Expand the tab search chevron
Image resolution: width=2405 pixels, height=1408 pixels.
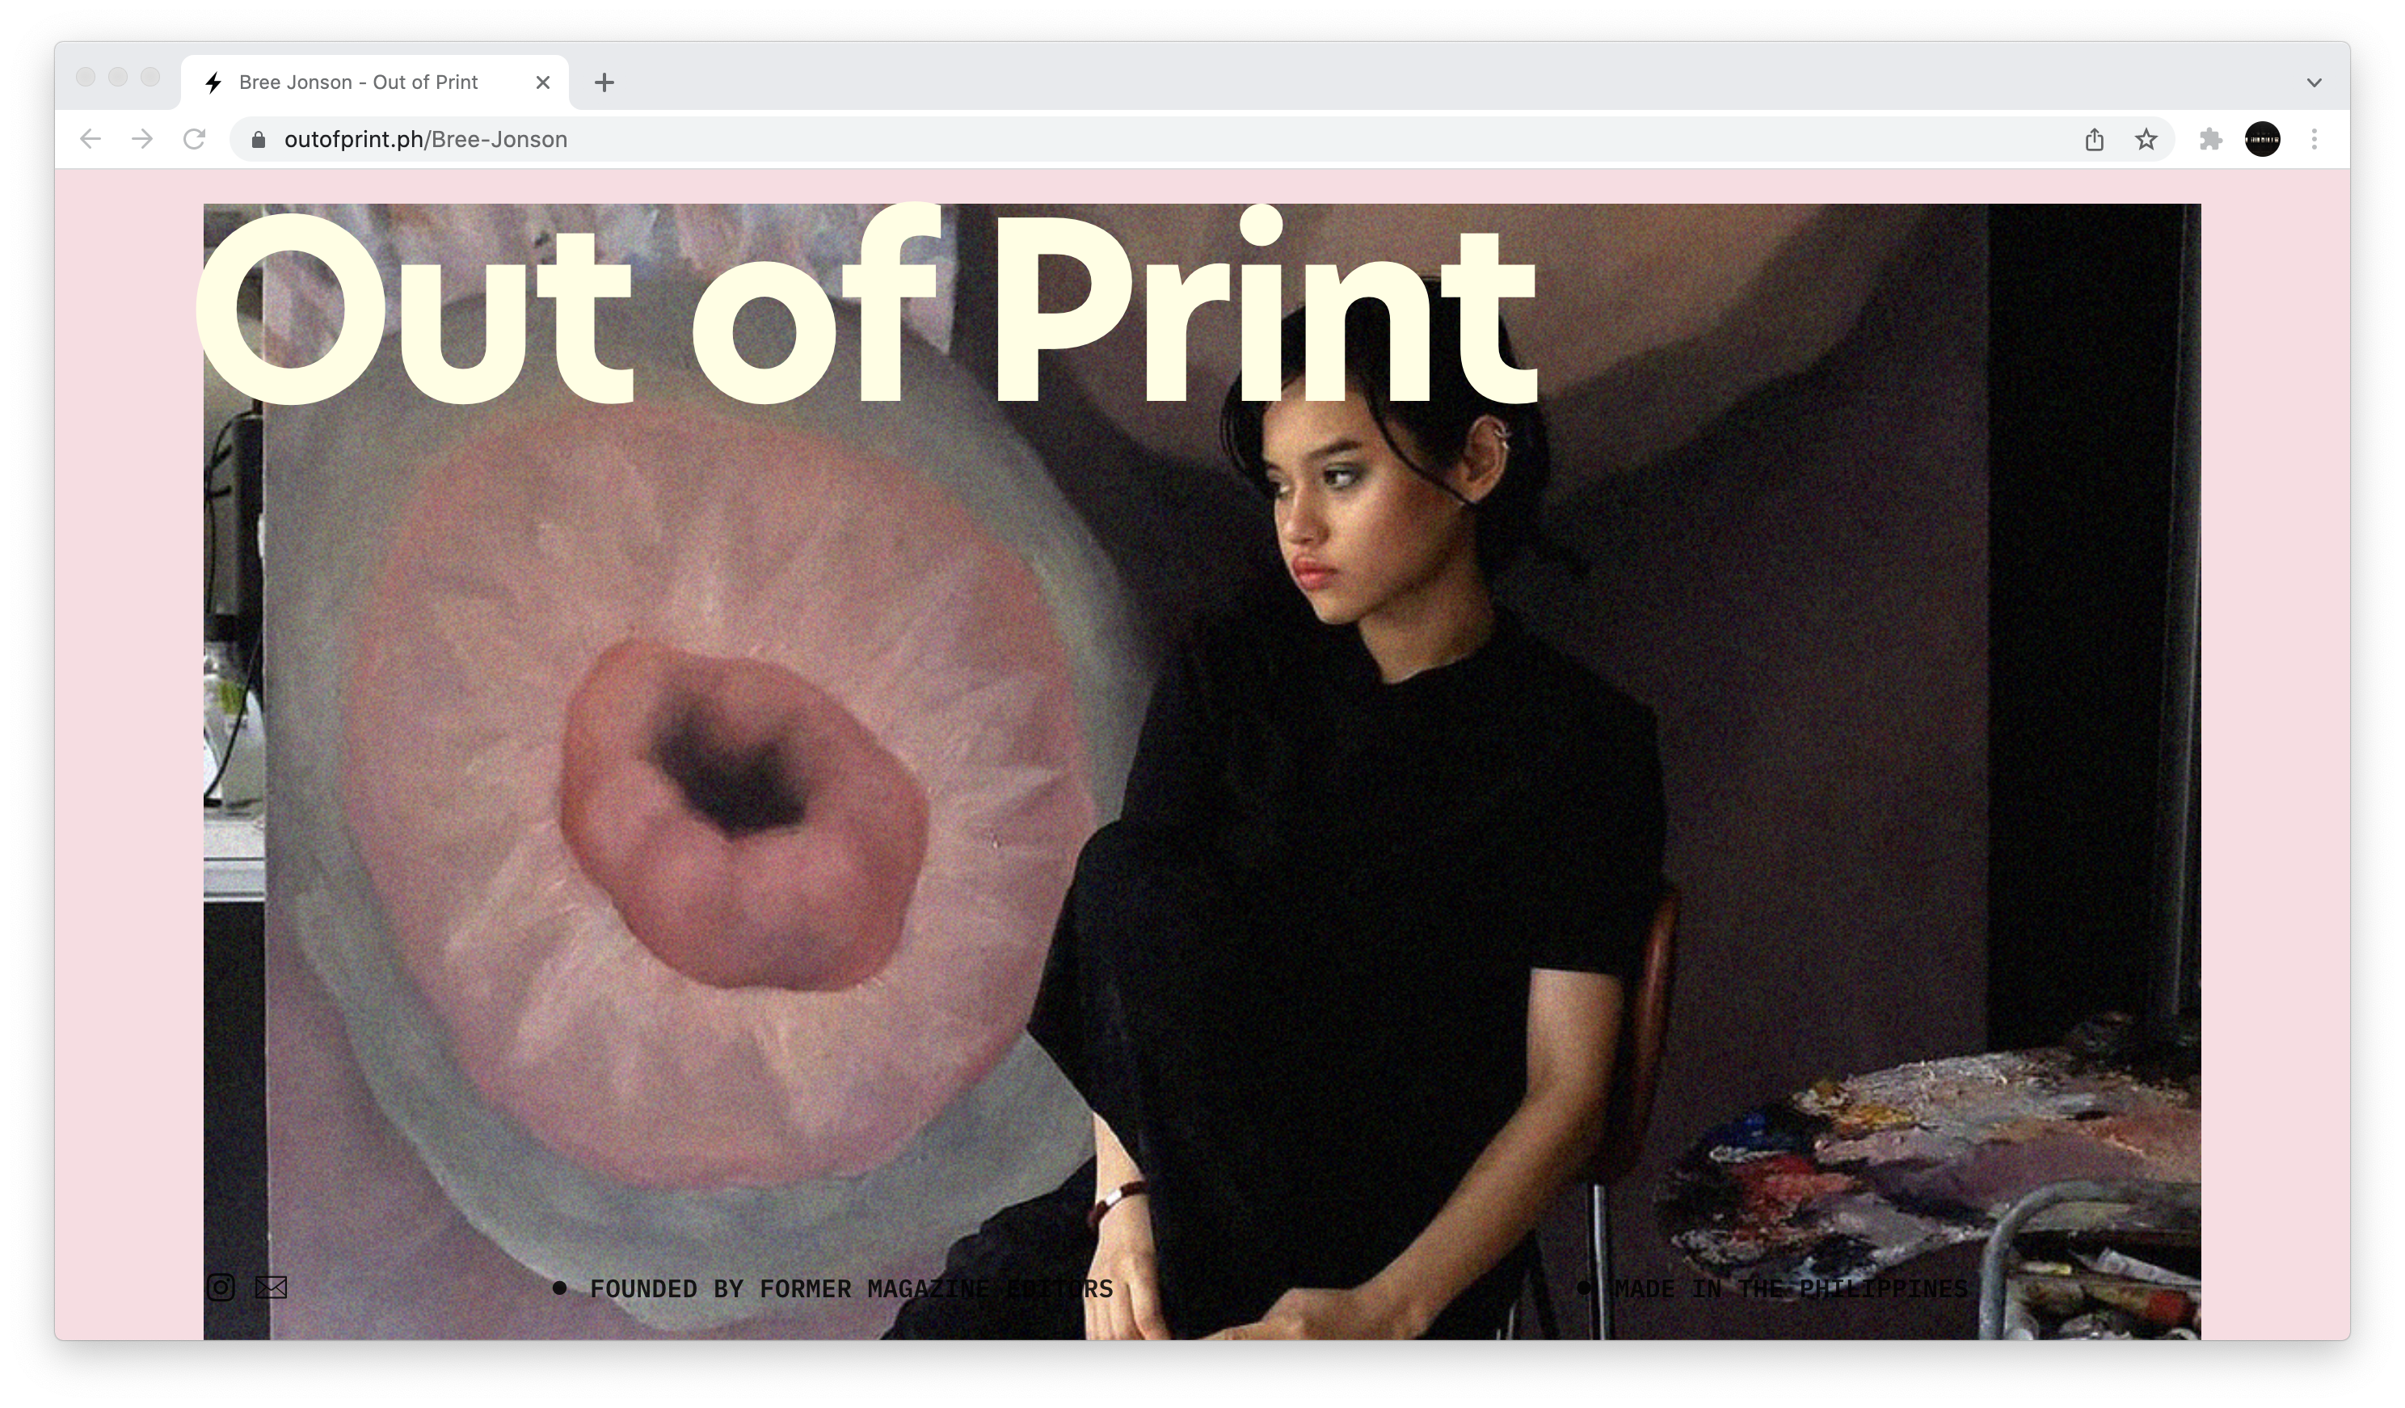(2314, 82)
